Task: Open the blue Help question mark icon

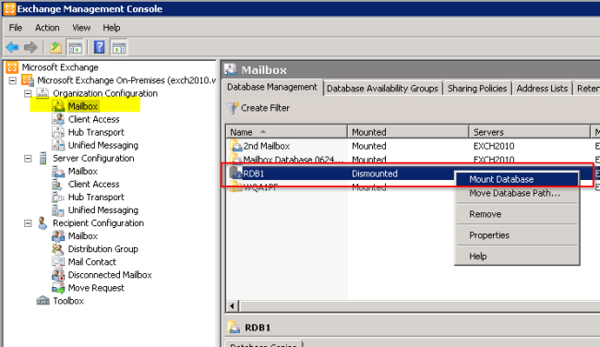Action: (x=100, y=47)
